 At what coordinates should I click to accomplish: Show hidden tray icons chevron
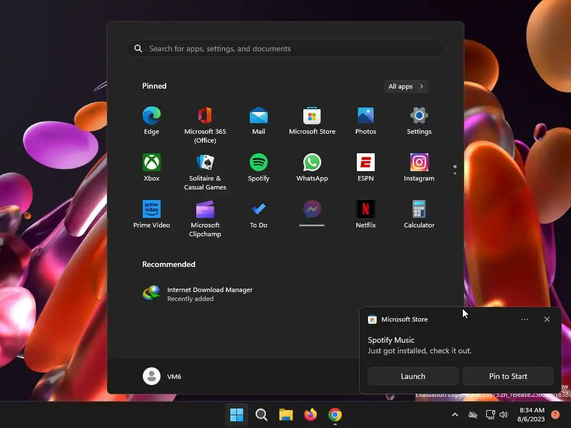[x=455, y=415]
